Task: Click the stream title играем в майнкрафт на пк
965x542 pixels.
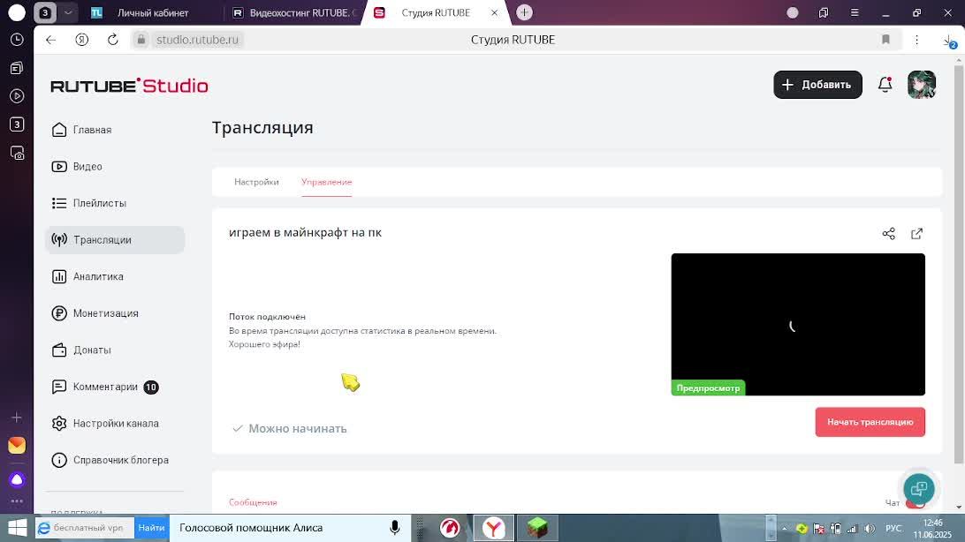Action: tap(305, 232)
